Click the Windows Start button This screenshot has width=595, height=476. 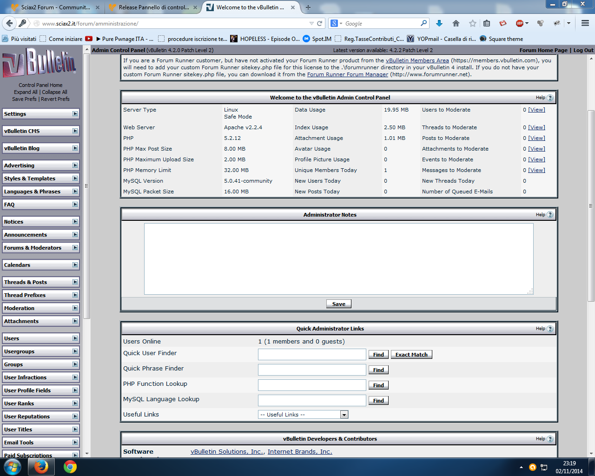pos(12,467)
